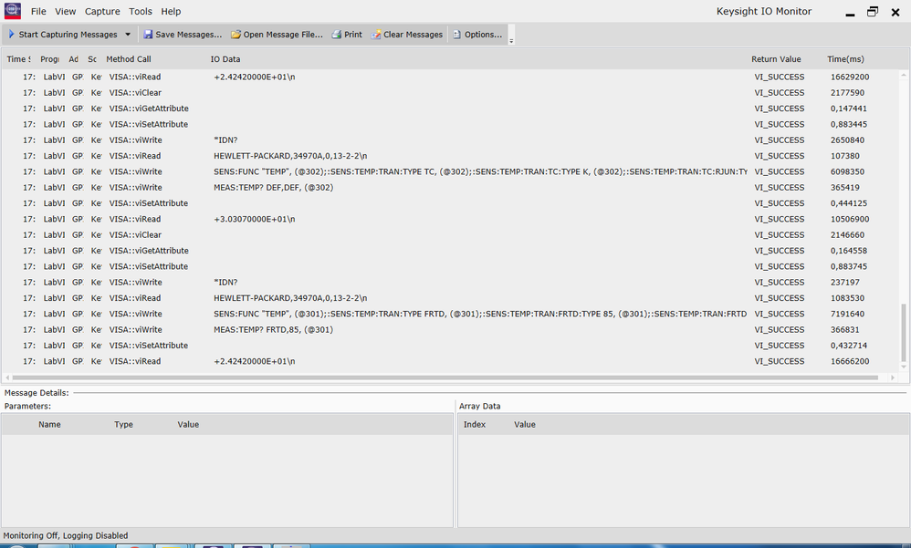Start Capturing Messages button
This screenshot has width=911, height=548.
(63, 35)
